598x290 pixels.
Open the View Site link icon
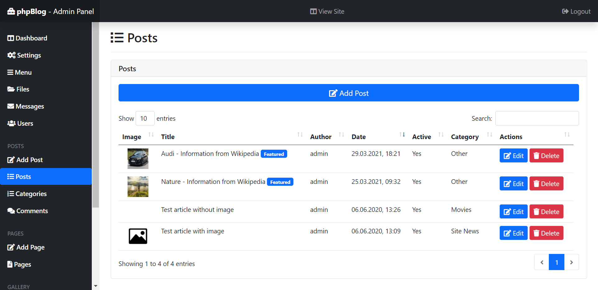(313, 12)
